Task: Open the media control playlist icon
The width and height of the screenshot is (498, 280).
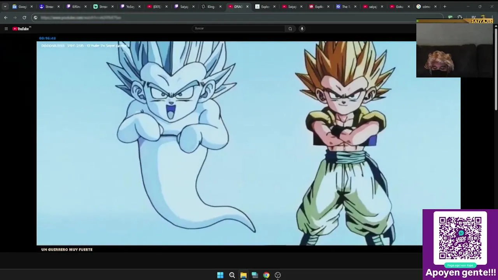Action: click(473, 17)
